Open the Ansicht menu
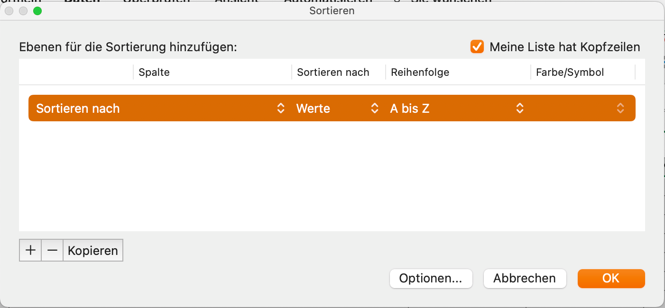Viewport: 665px width, 308px height. [x=237, y=1]
